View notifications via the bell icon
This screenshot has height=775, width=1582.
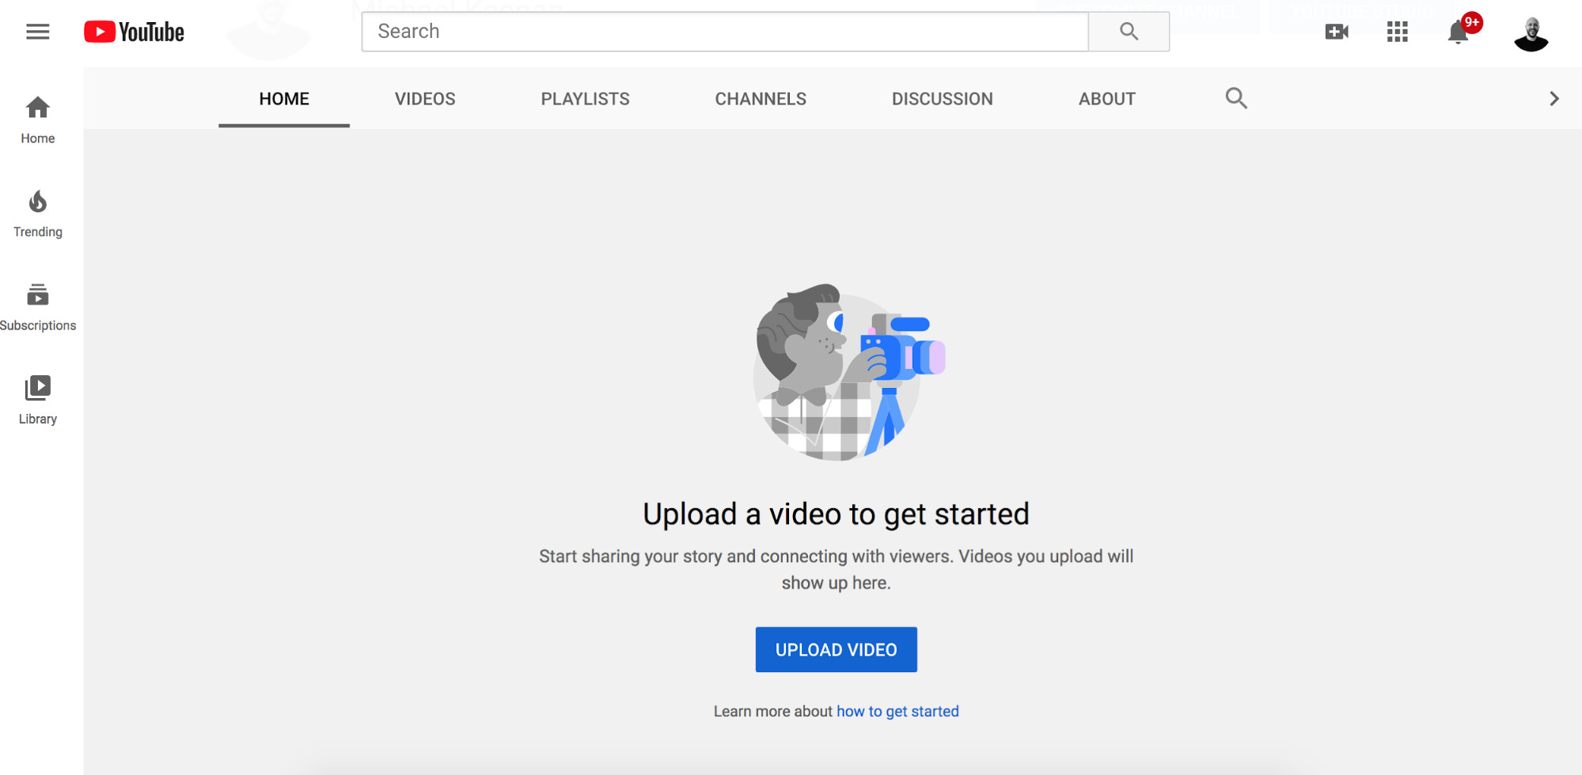[x=1458, y=32]
